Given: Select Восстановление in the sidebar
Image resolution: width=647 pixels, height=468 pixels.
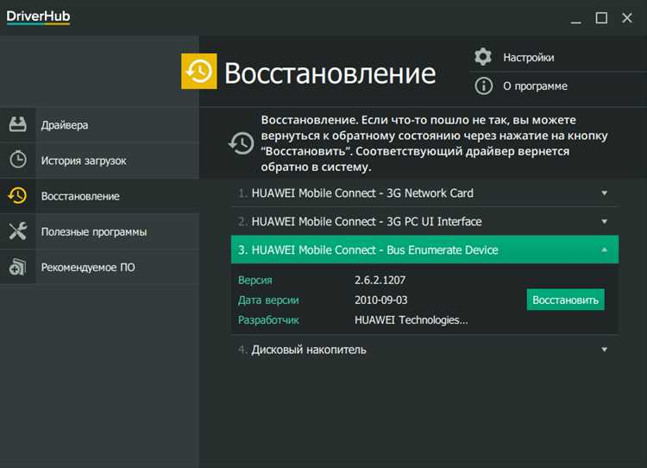Looking at the screenshot, I should pos(99,196).
